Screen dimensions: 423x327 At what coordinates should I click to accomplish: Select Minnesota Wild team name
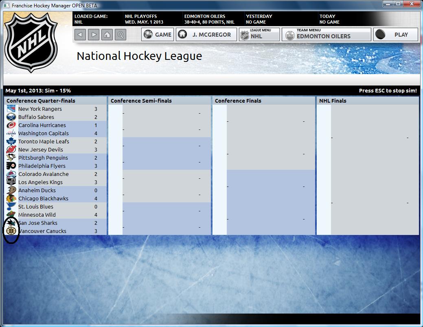(37, 215)
